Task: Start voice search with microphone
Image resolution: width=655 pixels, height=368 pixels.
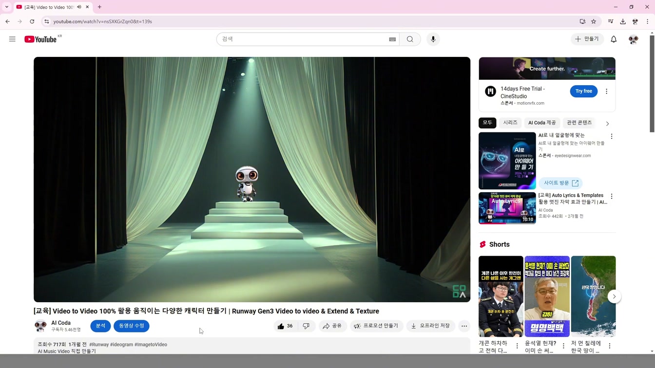Action: (433, 39)
